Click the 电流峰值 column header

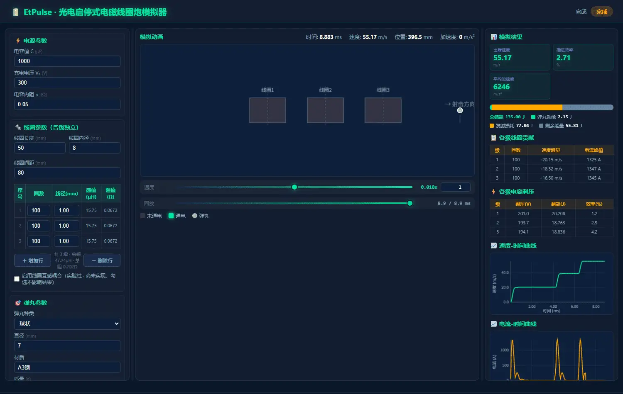594,150
